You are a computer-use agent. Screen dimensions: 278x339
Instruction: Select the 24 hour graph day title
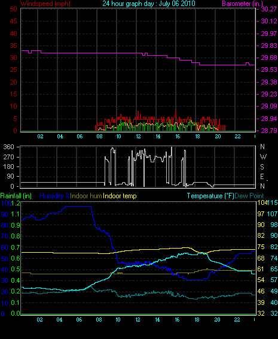point(149,4)
